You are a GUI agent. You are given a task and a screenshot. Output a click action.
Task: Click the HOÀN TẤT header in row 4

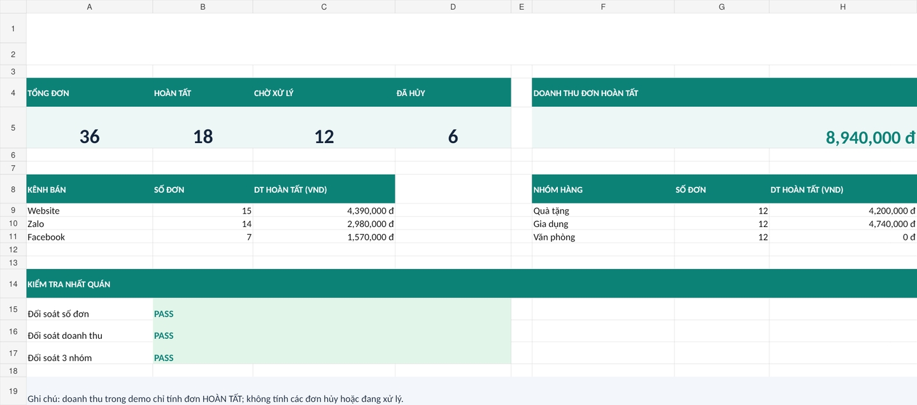[203, 93]
